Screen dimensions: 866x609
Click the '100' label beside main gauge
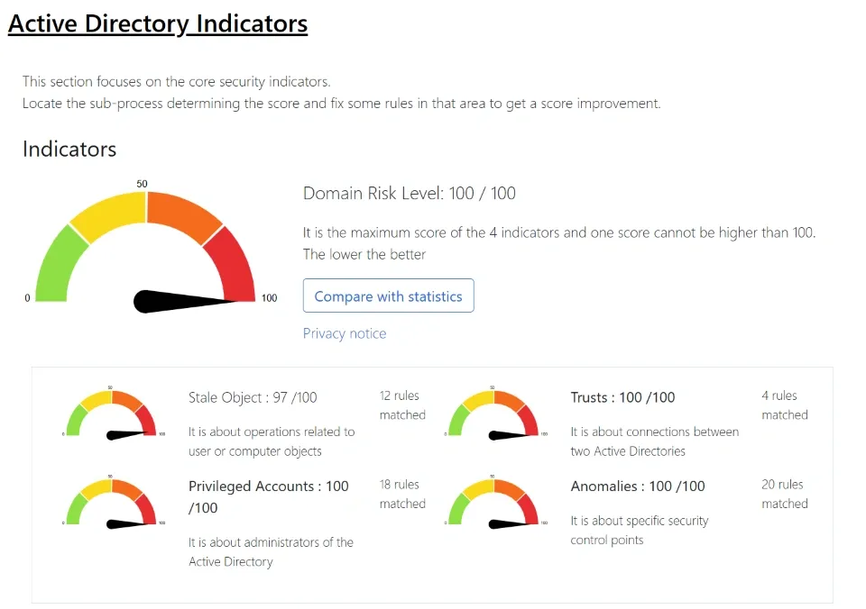point(269,298)
